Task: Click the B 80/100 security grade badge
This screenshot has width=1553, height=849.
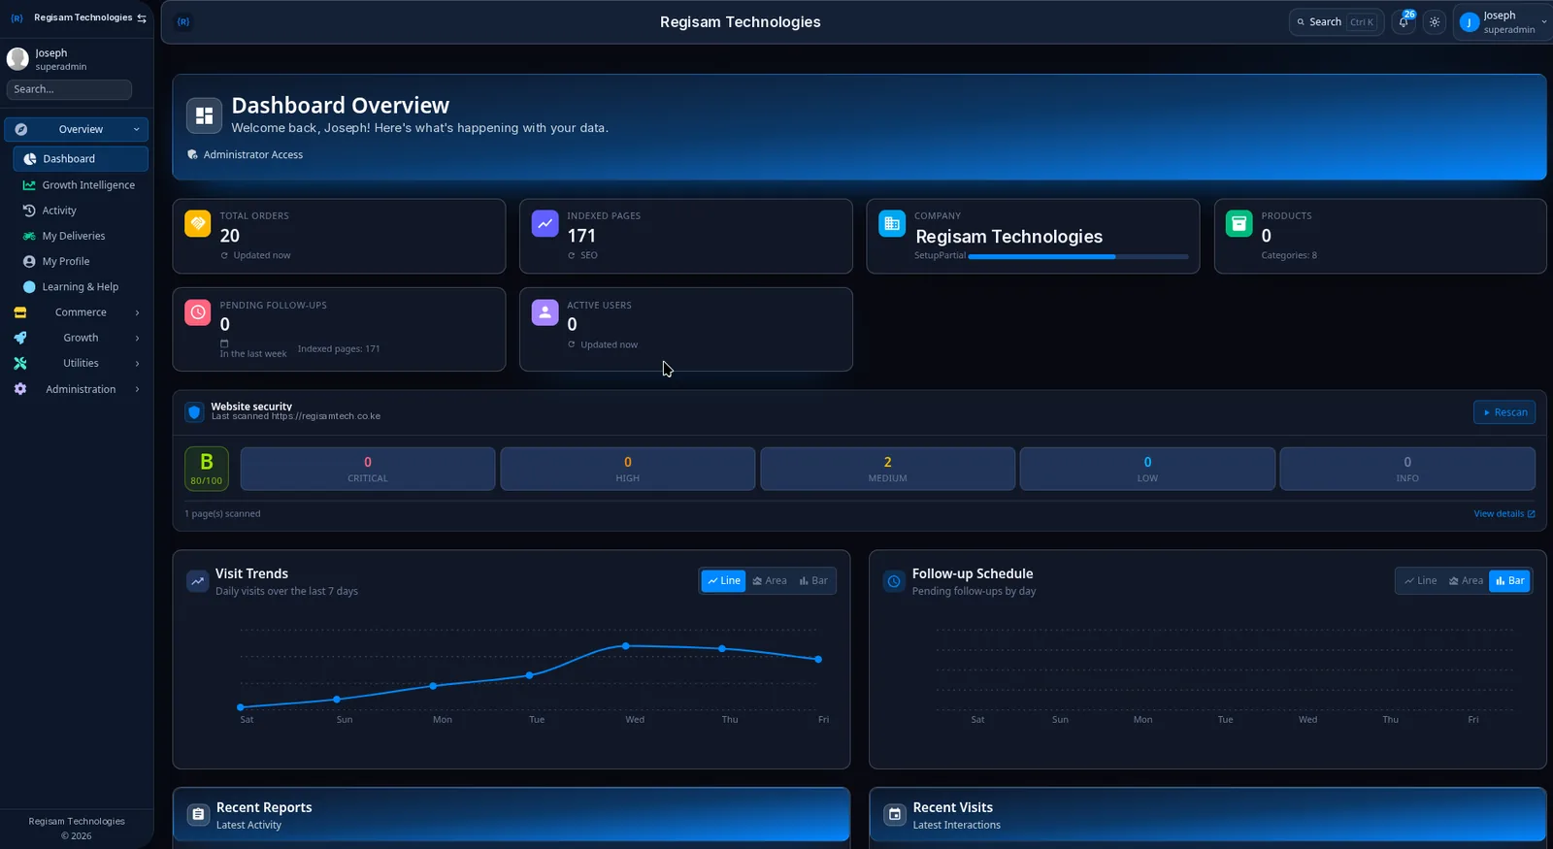Action: coord(207,469)
